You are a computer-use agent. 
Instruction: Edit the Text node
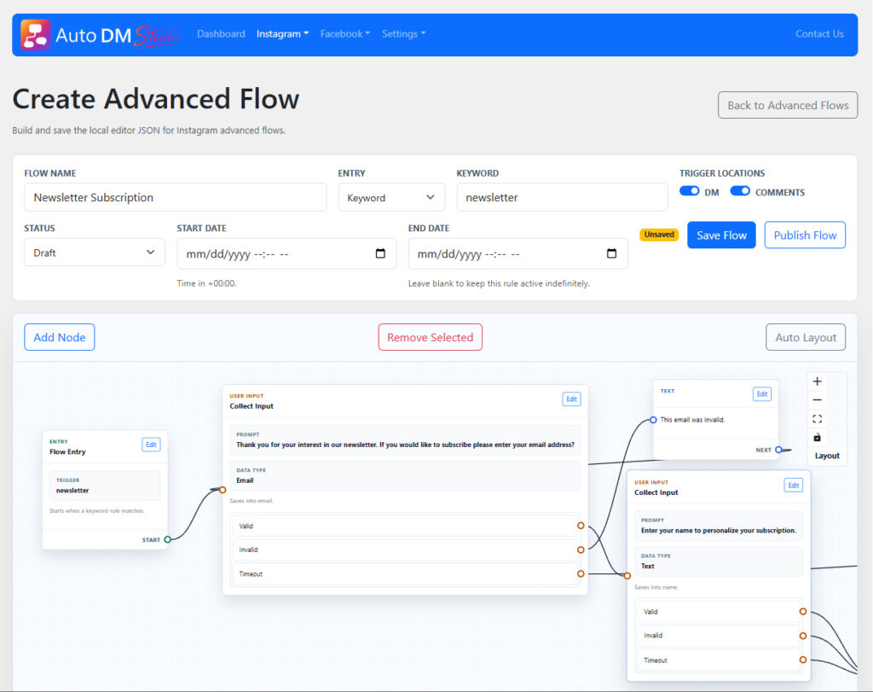pos(761,394)
